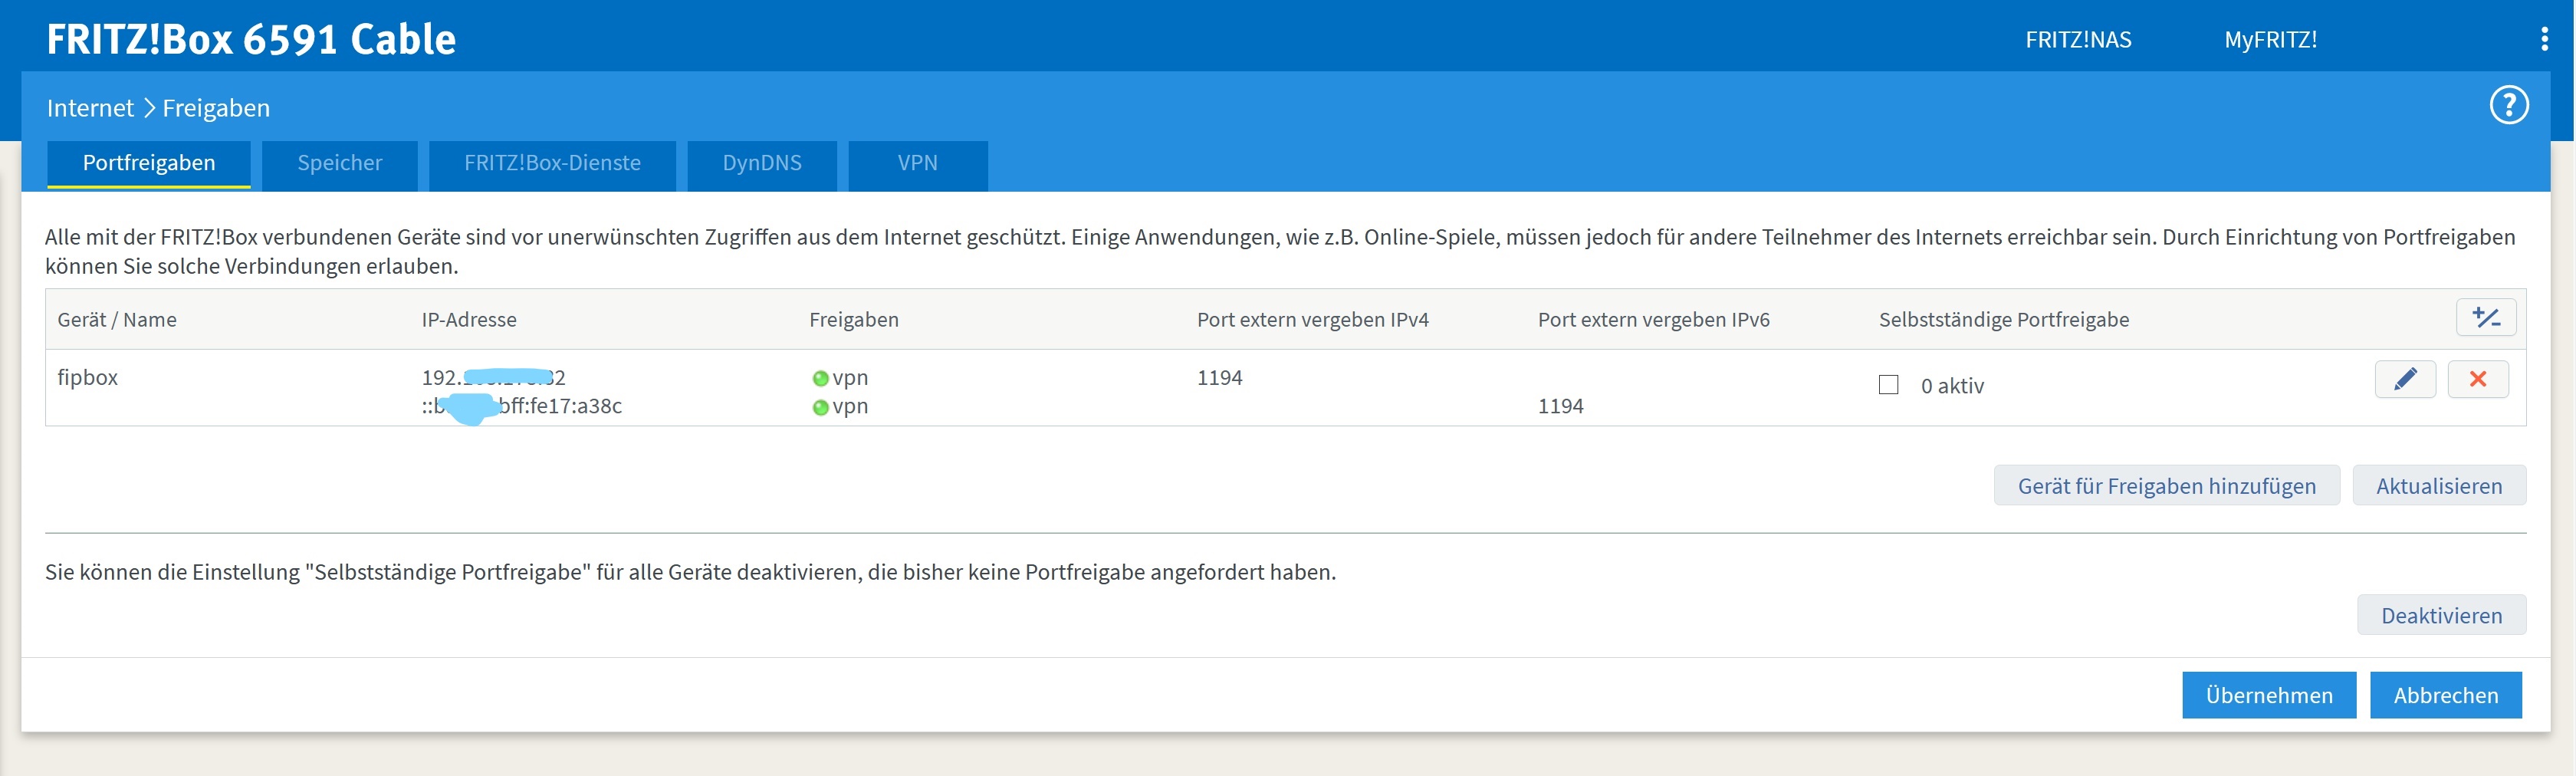Toggle the Selbstständige Portfreigabe checkbox for fipbox
Viewport: 2576px width, 776px height.
(x=1888, y=384)
